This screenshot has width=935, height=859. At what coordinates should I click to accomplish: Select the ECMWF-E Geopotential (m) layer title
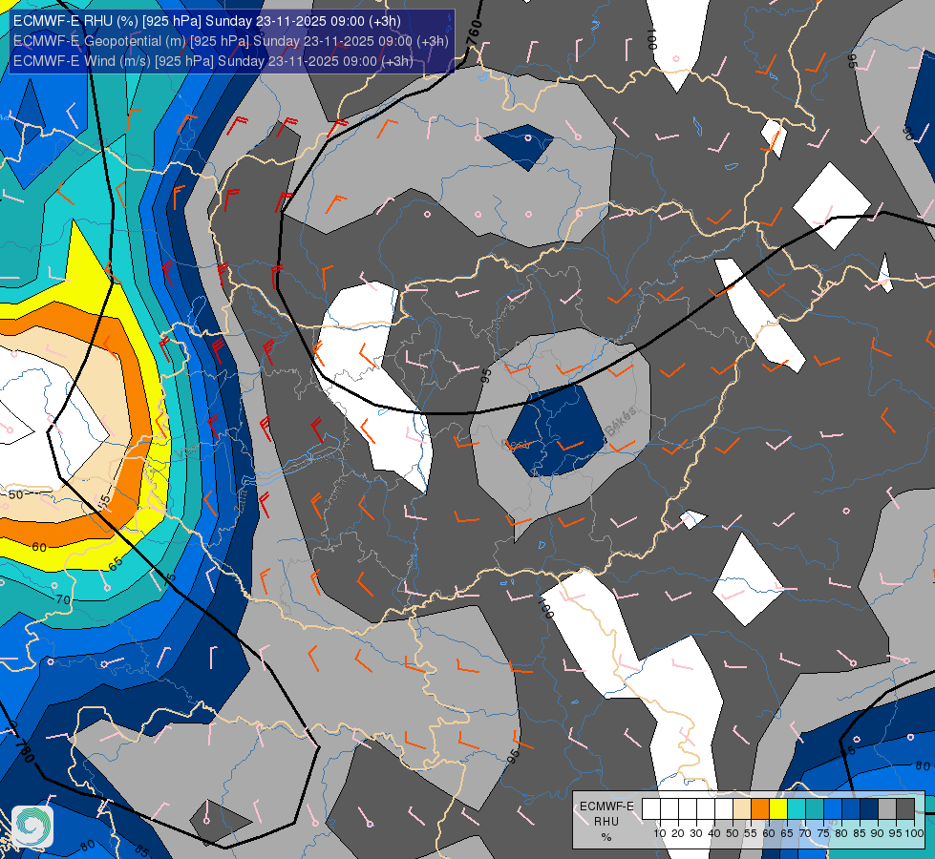(231, 41)
